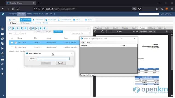
Task: Click Cancel in Select certificate dialog
Action: pos(60,63)
